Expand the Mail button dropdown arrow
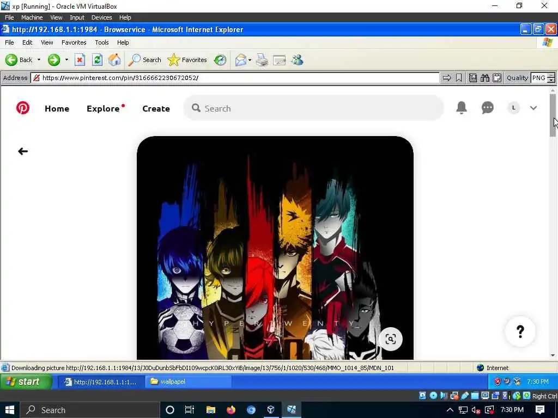This screenshot has height=418, width=558. [x=250, y=60]
